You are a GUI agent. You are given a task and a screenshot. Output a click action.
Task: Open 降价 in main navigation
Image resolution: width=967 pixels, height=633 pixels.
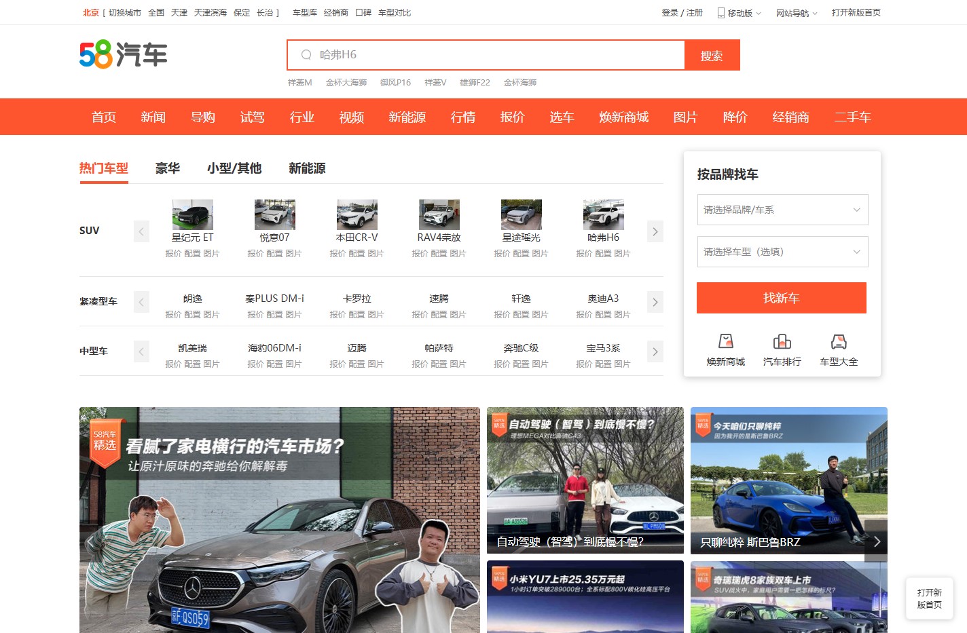[735, 117]
